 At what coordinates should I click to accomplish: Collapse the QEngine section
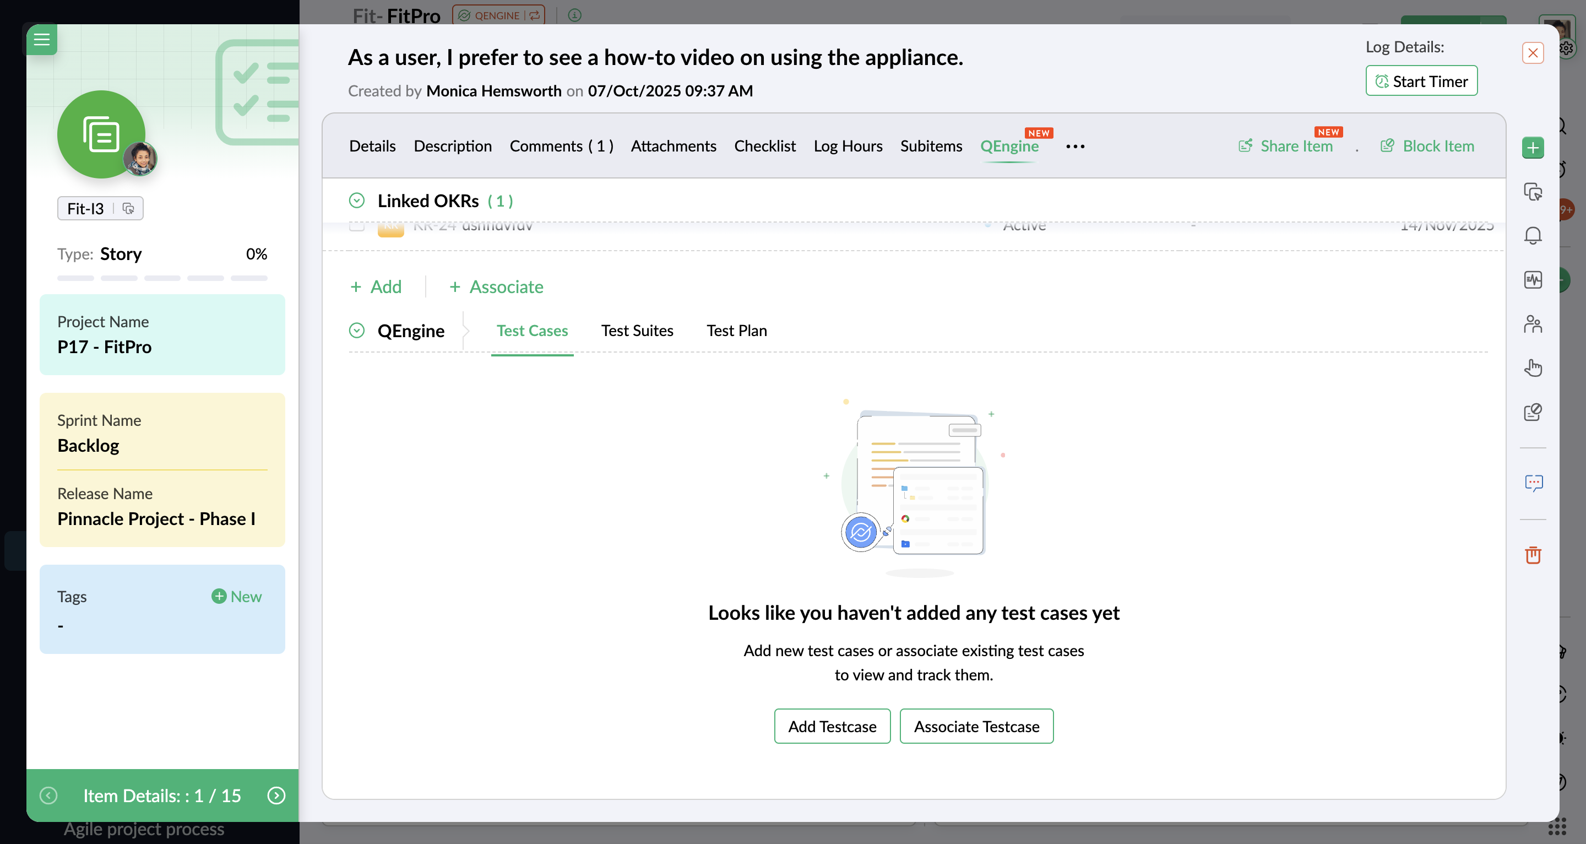(356, 331)
